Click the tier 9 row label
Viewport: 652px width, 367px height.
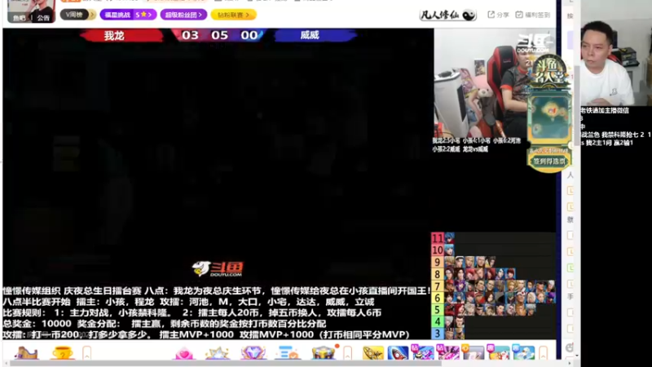pos(438,262)
